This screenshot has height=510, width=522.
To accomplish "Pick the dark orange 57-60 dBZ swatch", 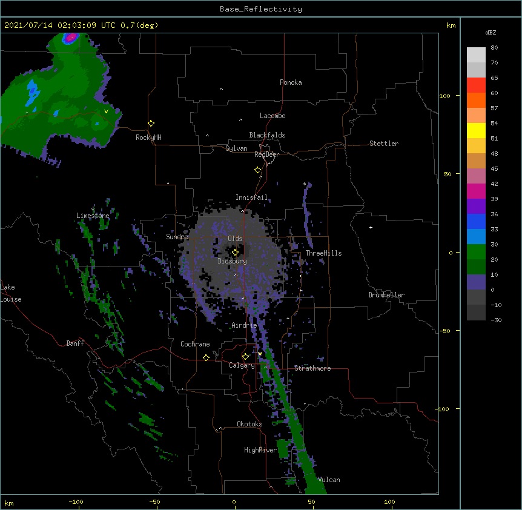I will (476, 100).
